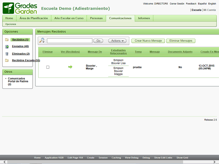Open the magnifying glass search options
This screenshot has height=164, width=219.
(42, 41)
